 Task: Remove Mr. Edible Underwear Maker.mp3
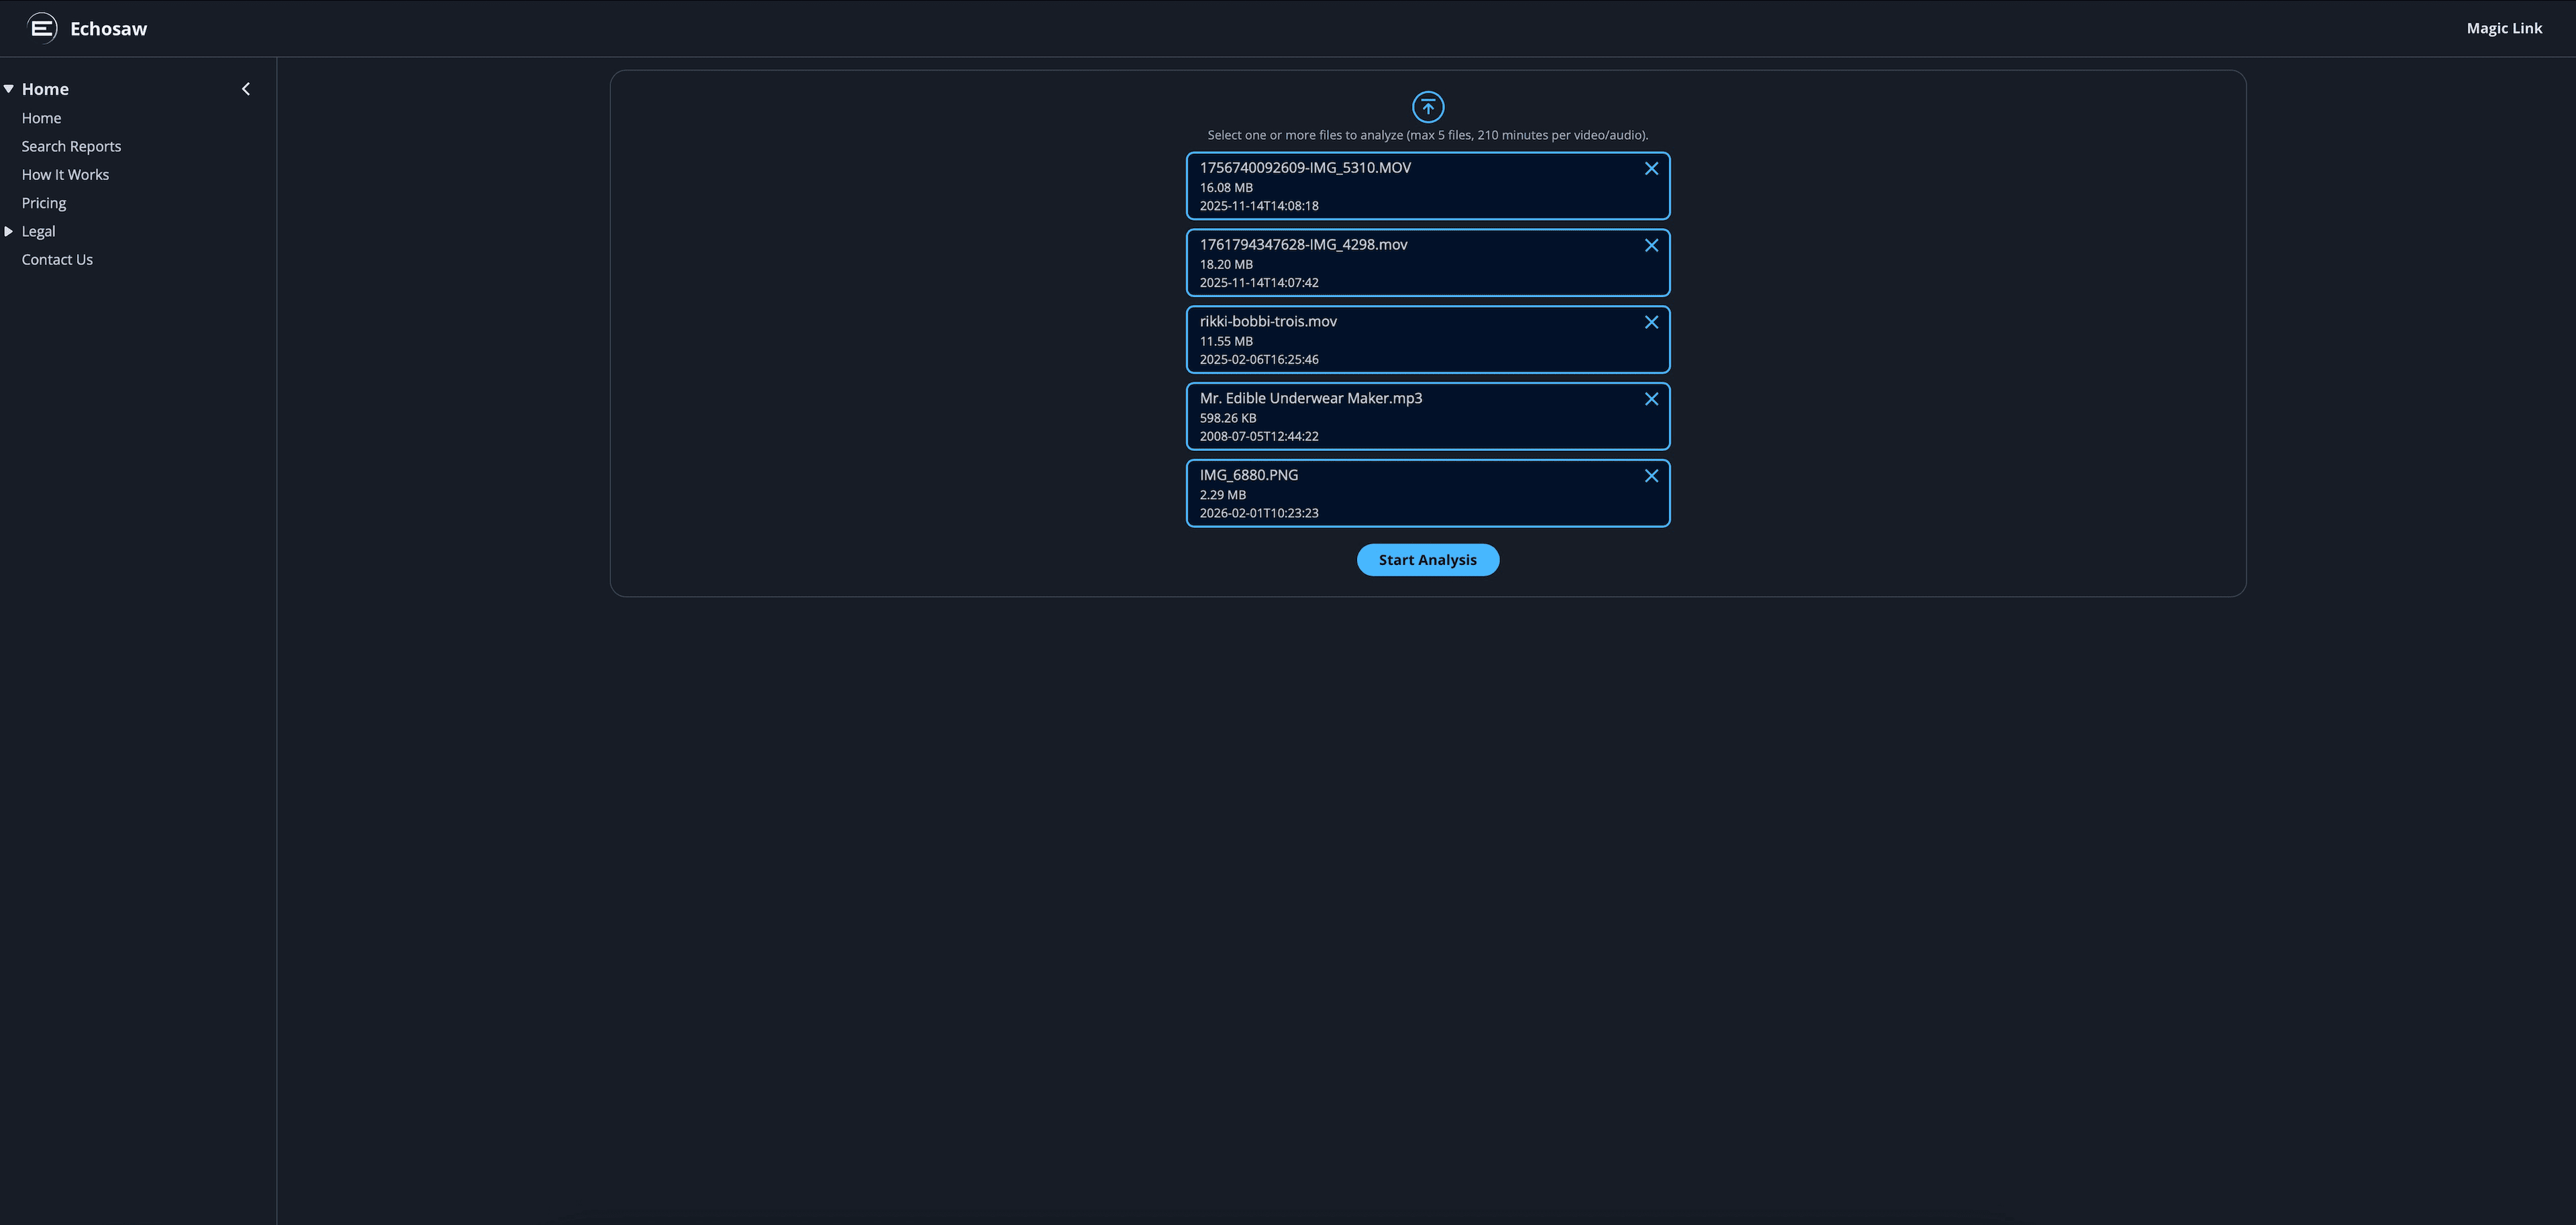coord(1651,399)
